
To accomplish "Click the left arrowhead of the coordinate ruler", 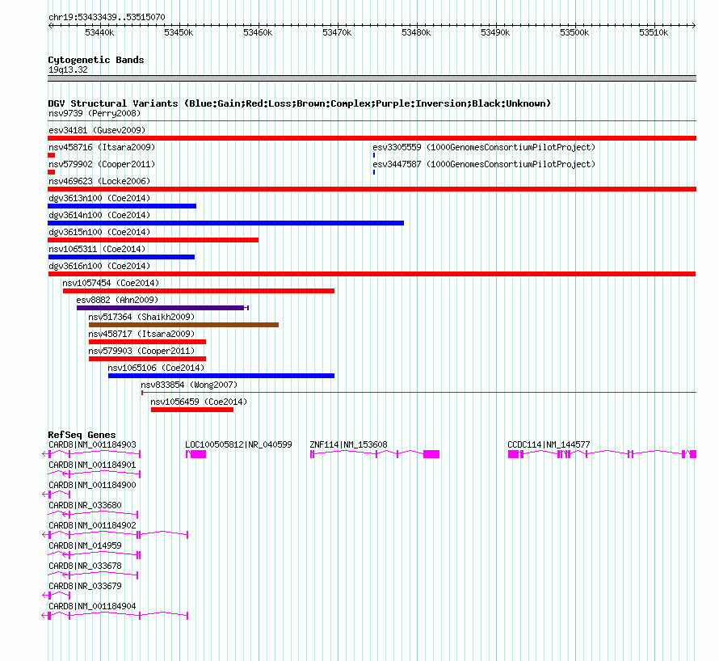I will coord(50,25).
